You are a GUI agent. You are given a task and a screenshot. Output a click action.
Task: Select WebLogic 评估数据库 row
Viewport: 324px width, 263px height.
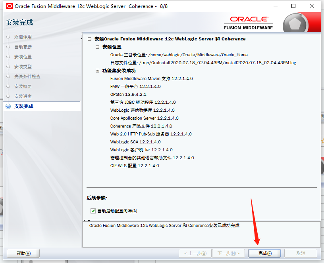point(143,110)
